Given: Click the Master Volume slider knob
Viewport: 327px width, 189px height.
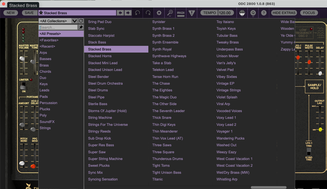Looking at the screenshot, I should pos(23,59).
